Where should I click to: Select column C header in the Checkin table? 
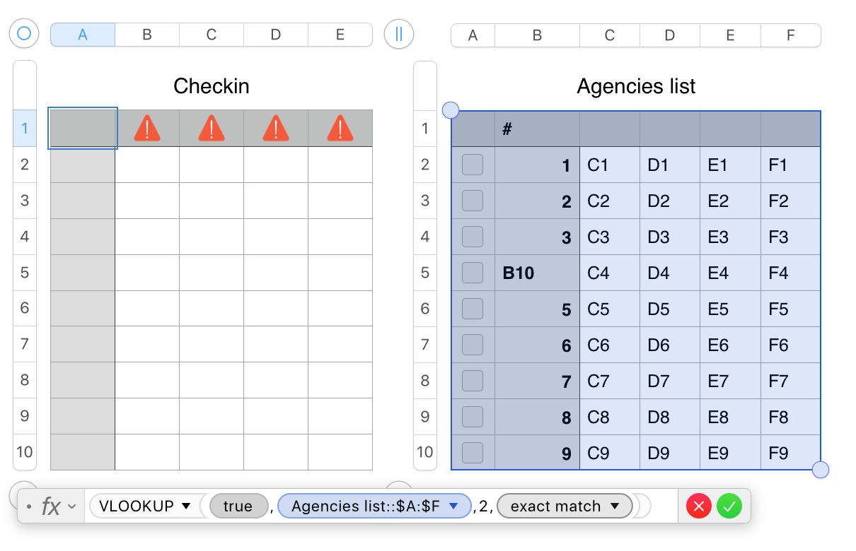212,35
